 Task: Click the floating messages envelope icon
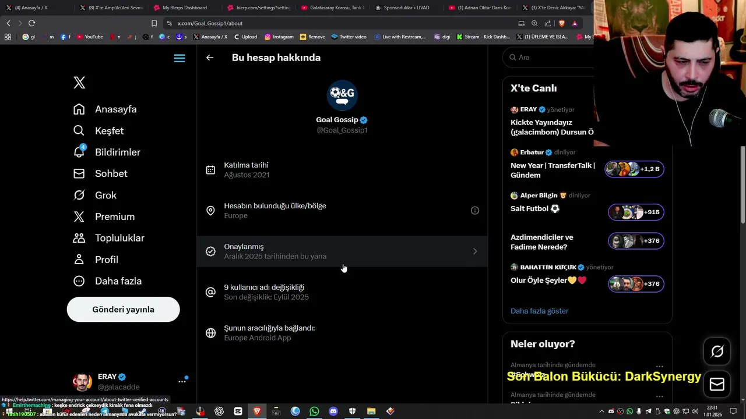coord(717,384)
